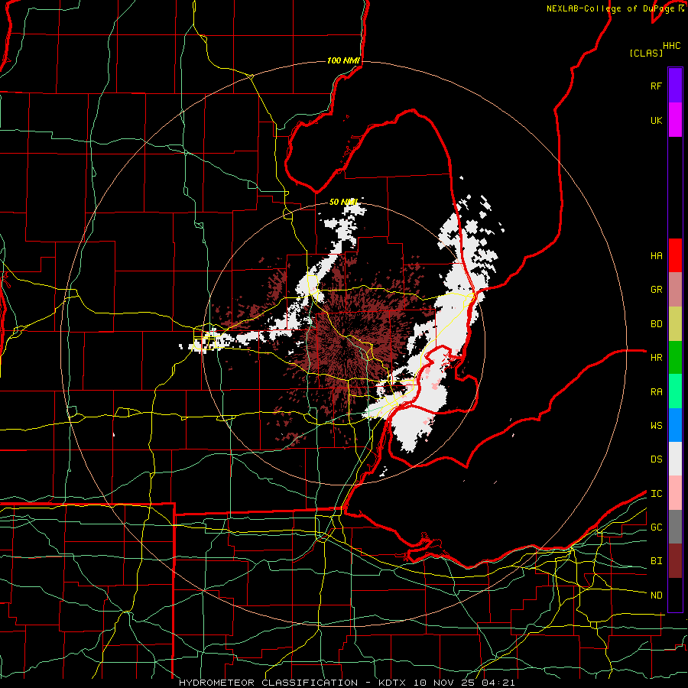The width and height of the screenshot is (688, 688).
Task: Click the 100 NMI range ring label
Action: [343, 60]
